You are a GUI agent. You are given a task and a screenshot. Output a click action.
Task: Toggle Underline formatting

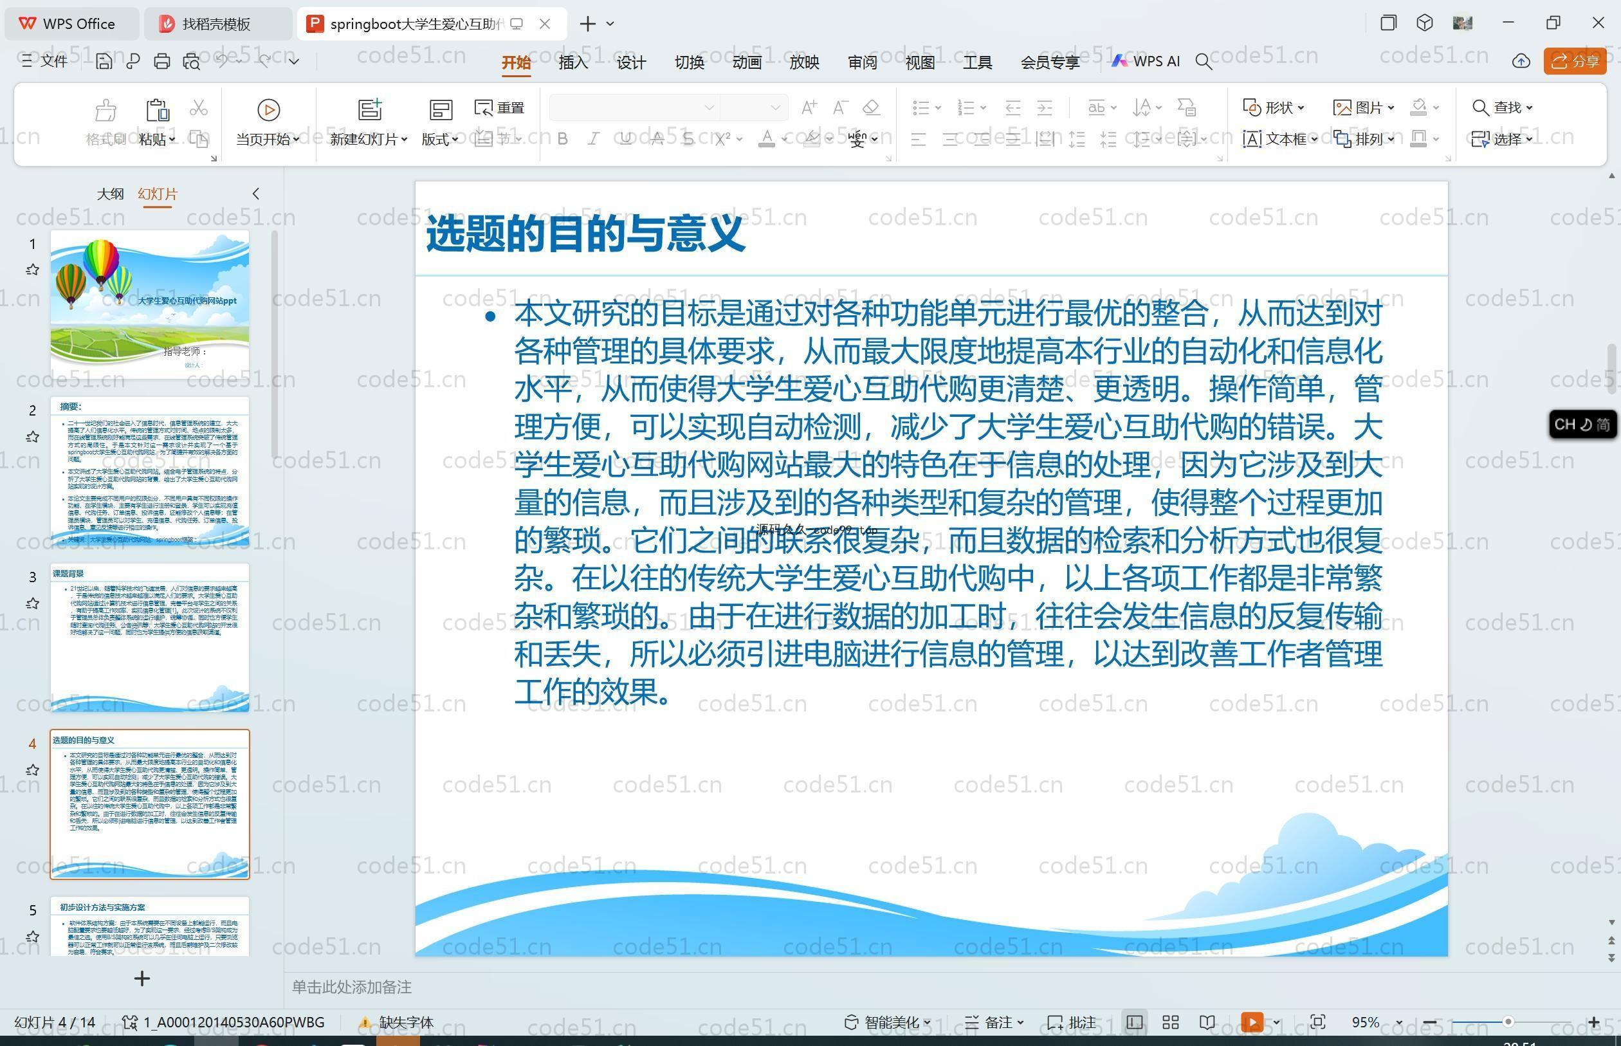pos(625,139)
